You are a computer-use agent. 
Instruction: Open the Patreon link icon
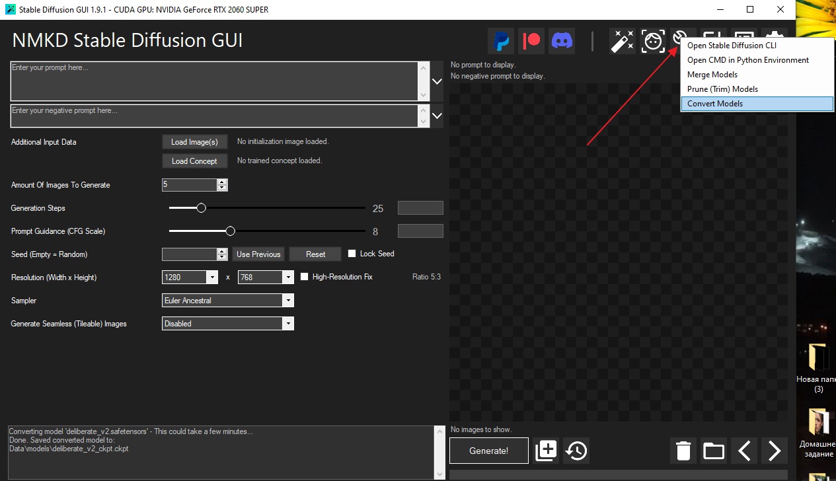click(x=531, y=41)
